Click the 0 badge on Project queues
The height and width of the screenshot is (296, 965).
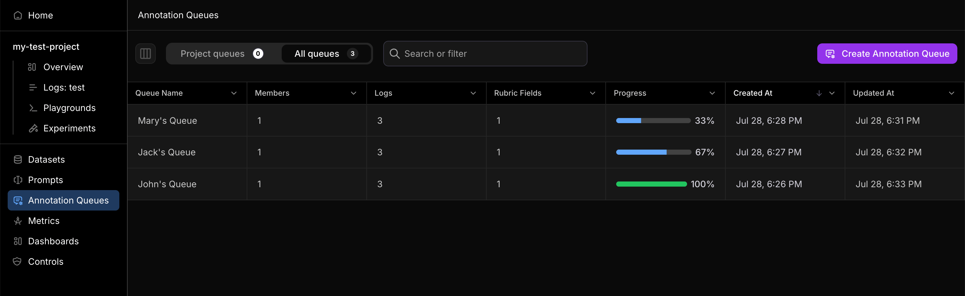click(258, 54)
